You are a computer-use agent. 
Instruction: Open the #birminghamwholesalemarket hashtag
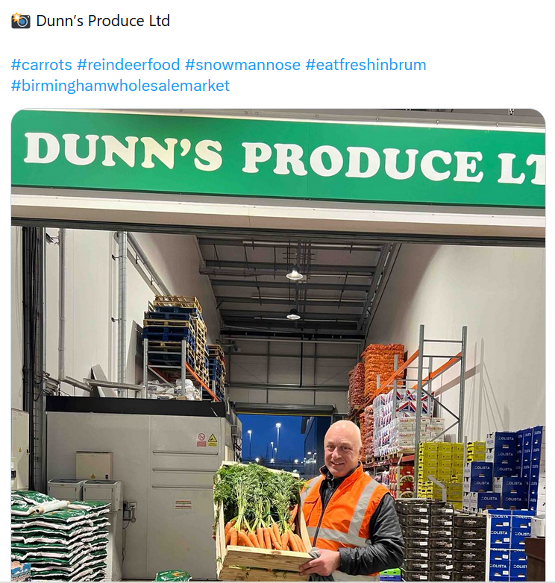pos(120,86)
